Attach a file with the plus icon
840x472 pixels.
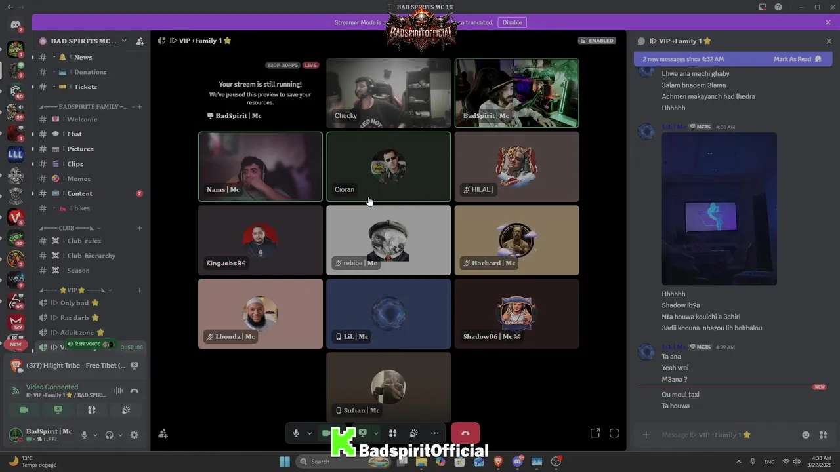pyautogui.click(x=646, y=435)
